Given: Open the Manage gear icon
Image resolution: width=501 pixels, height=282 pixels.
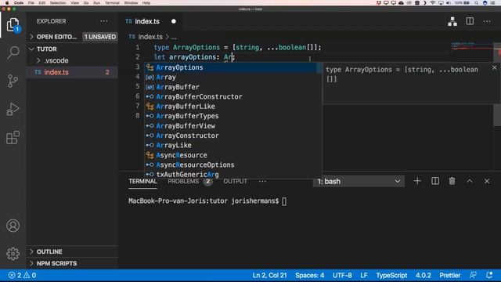Looking at the screenshot, I should 13,254.
